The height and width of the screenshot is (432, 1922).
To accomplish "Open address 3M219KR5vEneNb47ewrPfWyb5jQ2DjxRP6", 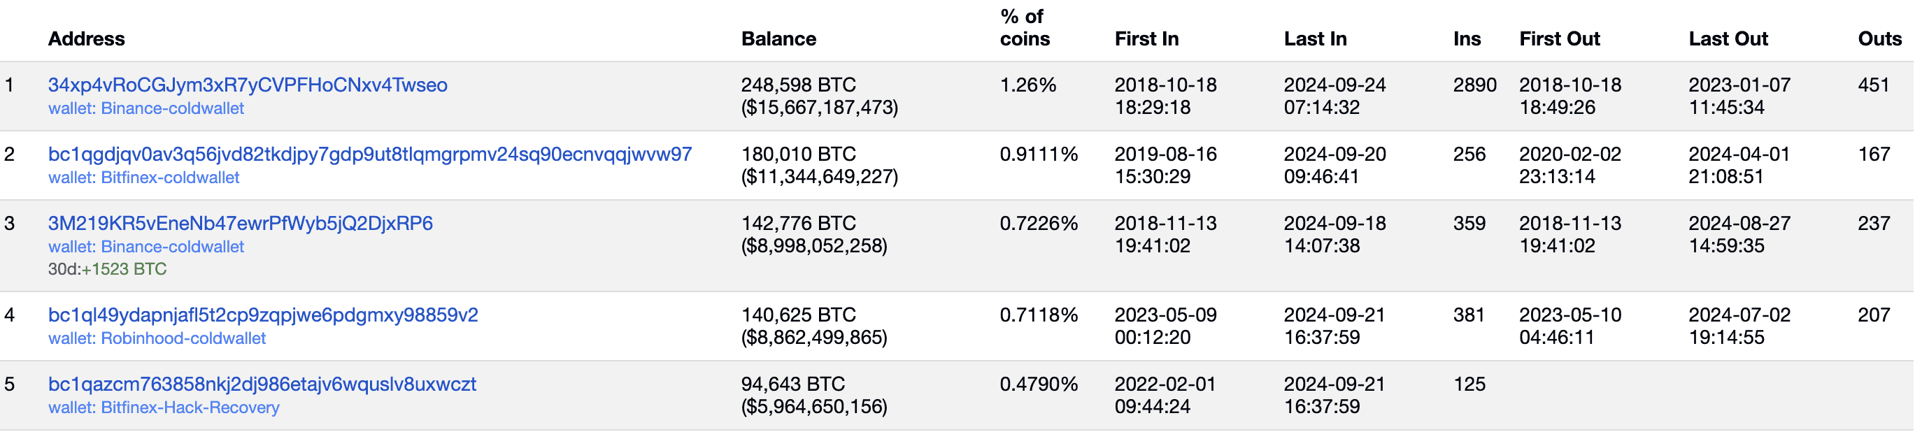I will click(x=241, y=223).
